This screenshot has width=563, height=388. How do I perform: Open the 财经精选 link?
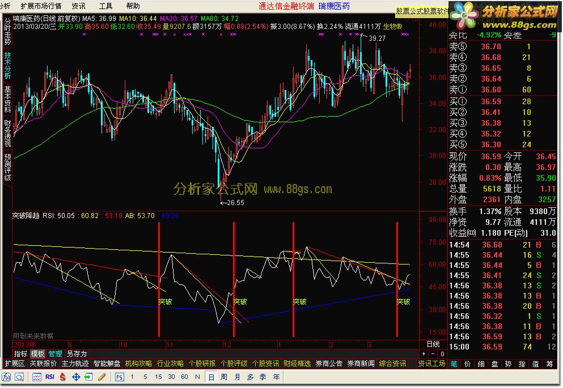click(297, 364)
